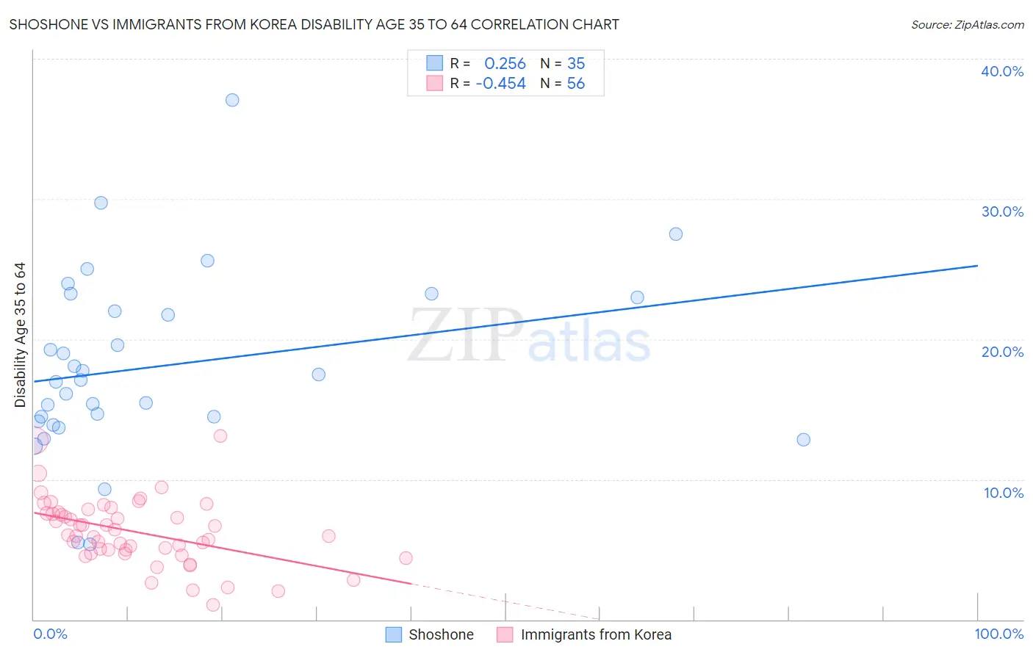
Task: Click the 0.0% x-axis label
Action: (x=50, y=634)
